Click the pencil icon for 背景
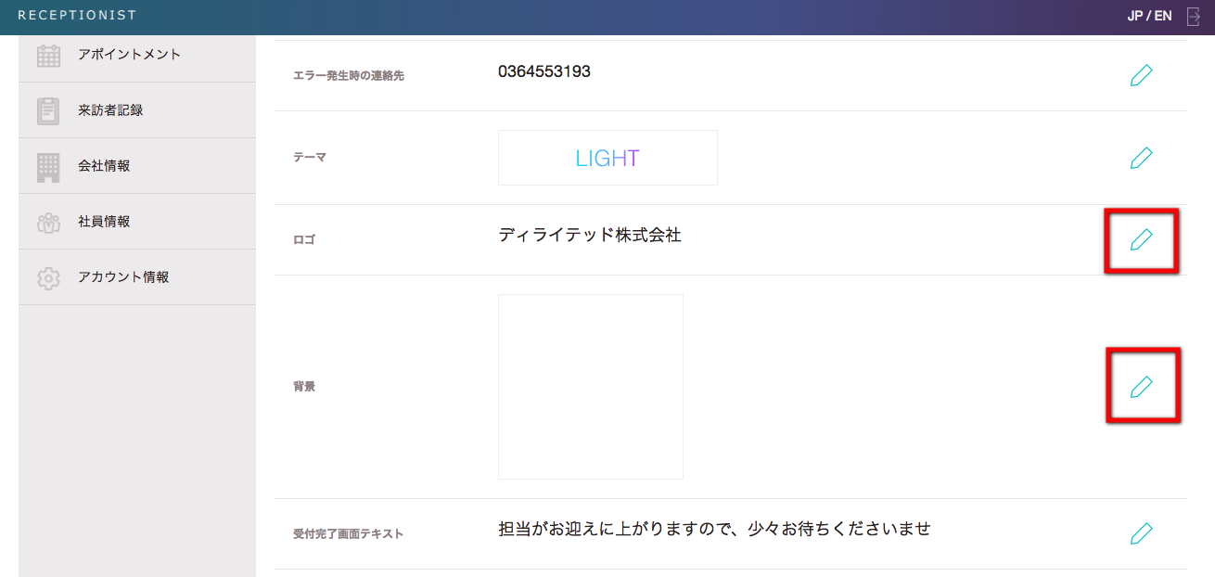 [x=1141, y=386]
